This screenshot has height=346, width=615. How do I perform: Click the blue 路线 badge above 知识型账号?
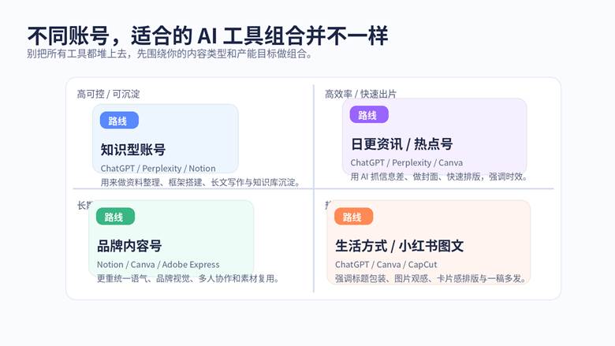point(118,121)
